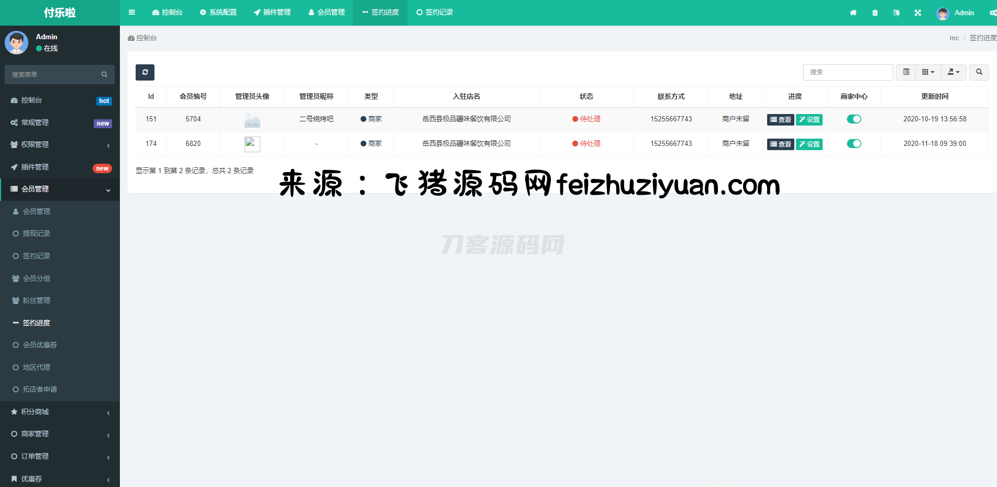Click the table refresh button

(145, 72)
